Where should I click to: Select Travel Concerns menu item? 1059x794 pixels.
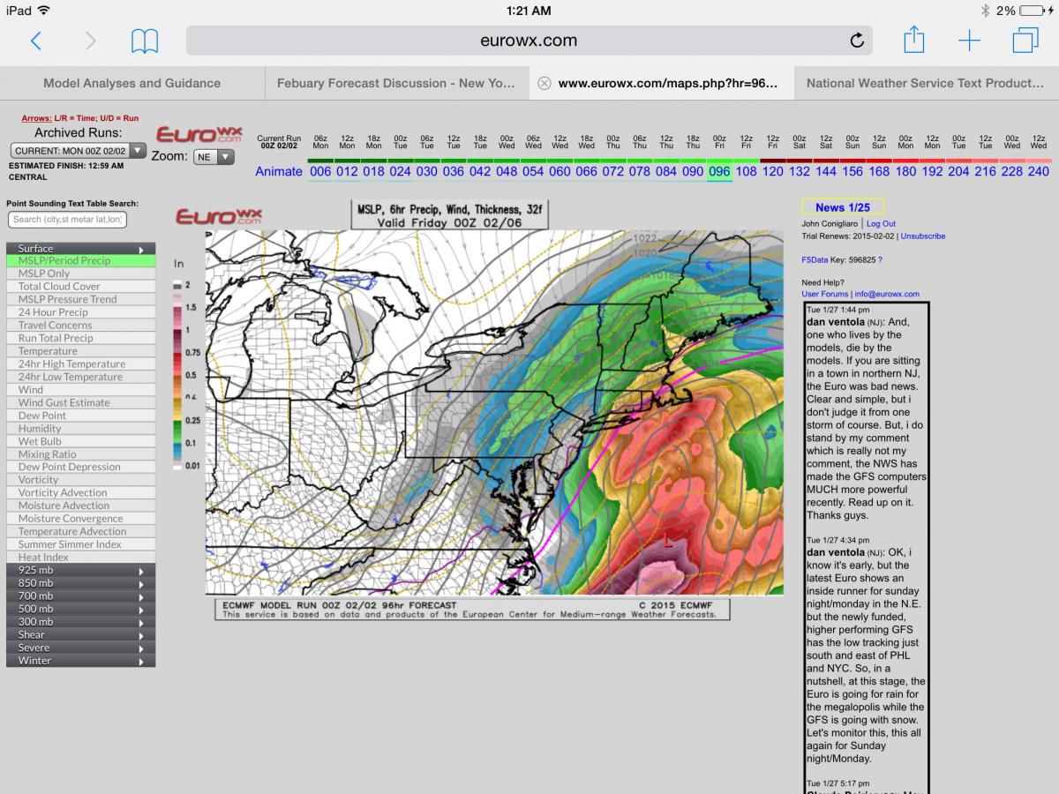(80, 326)
